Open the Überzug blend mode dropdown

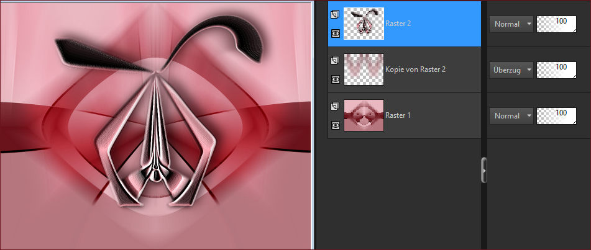pos(511,69)
